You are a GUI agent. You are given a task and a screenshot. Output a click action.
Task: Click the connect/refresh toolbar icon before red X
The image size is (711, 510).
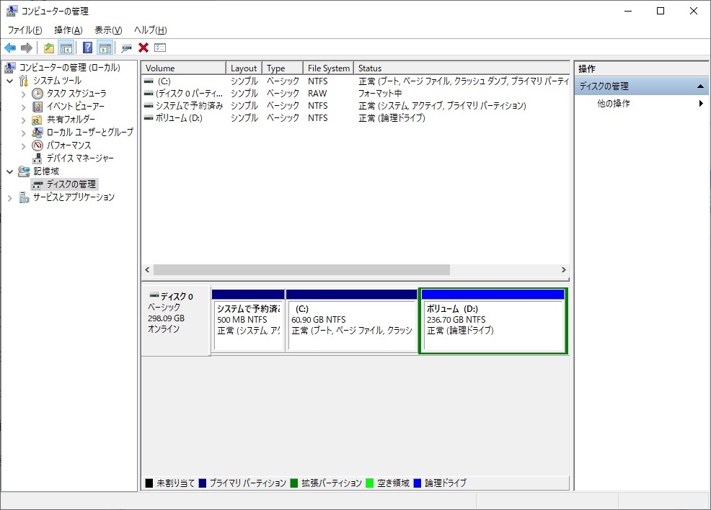point(126,48)
